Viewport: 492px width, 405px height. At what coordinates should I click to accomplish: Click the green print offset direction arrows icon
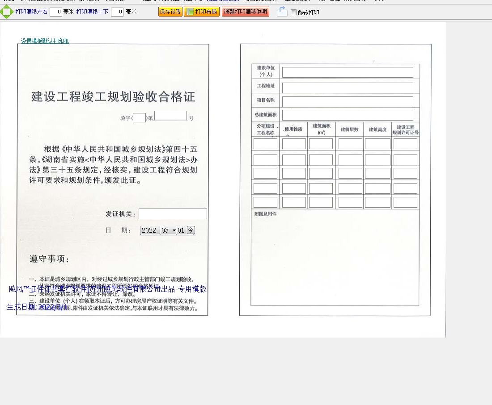coord(6,12)
